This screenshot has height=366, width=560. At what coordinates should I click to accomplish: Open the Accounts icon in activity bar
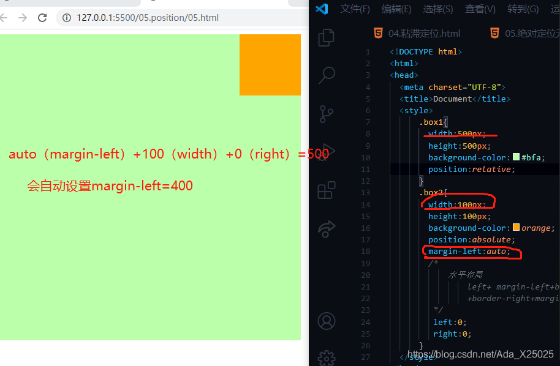(327, 321)
